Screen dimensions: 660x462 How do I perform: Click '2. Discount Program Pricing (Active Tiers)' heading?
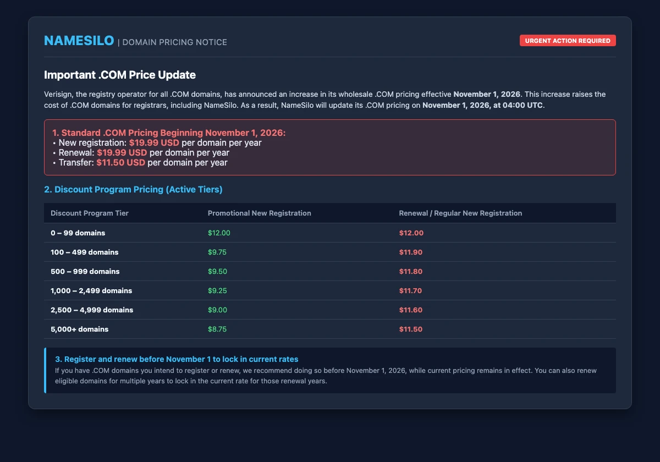[x=133, y=190]
